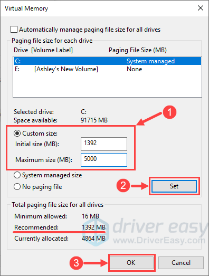Click the Paging File Size (MB) header
The height and width of the screenshot is (276, 209).
click(138, 50)
